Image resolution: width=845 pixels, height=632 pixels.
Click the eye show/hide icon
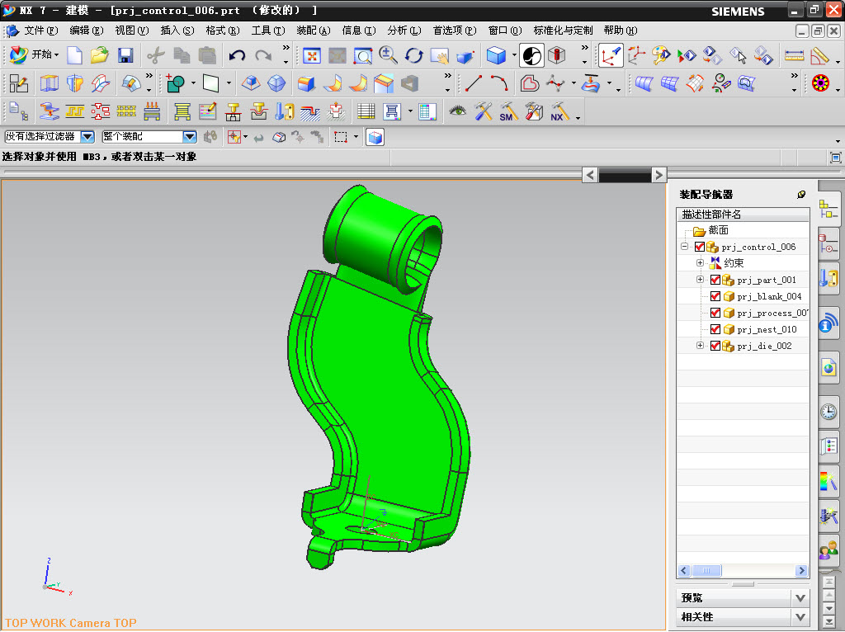[x=457, y=111]
